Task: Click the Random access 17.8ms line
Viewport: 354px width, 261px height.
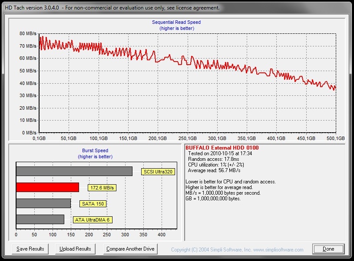Action: click(x=213, y=159)
